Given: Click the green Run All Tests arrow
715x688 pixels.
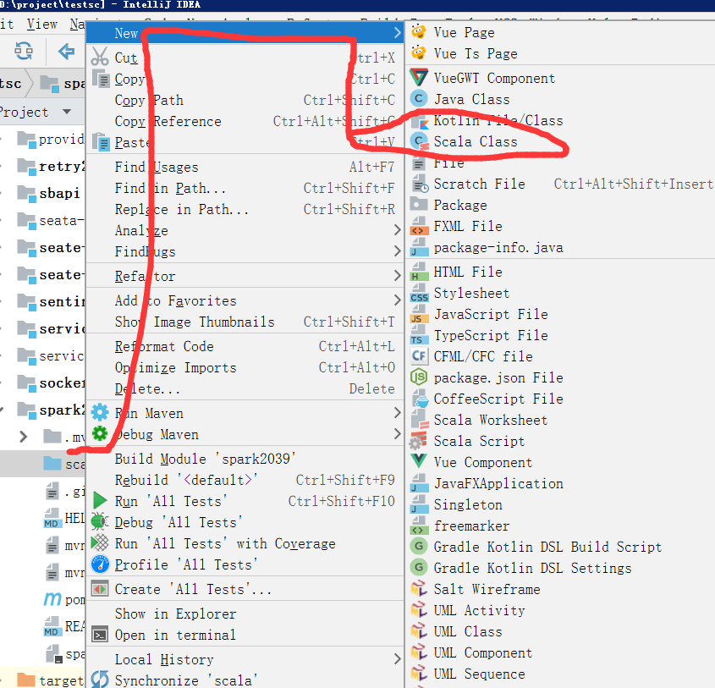Looking at the screenshot, I should coord(100,501).
